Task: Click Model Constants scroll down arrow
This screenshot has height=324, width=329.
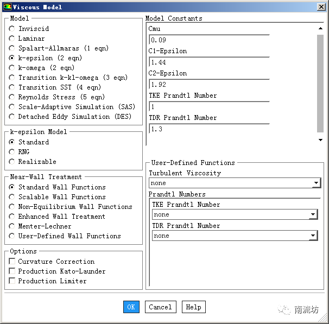Action: tap(320, 140)
